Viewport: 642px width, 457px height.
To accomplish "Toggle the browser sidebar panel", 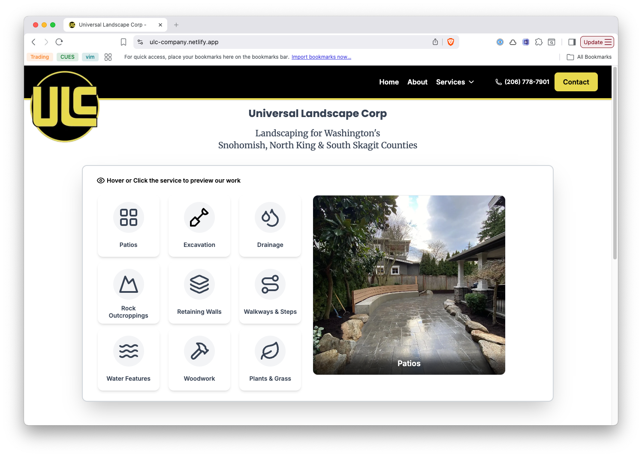I will (x=572, y=42).
